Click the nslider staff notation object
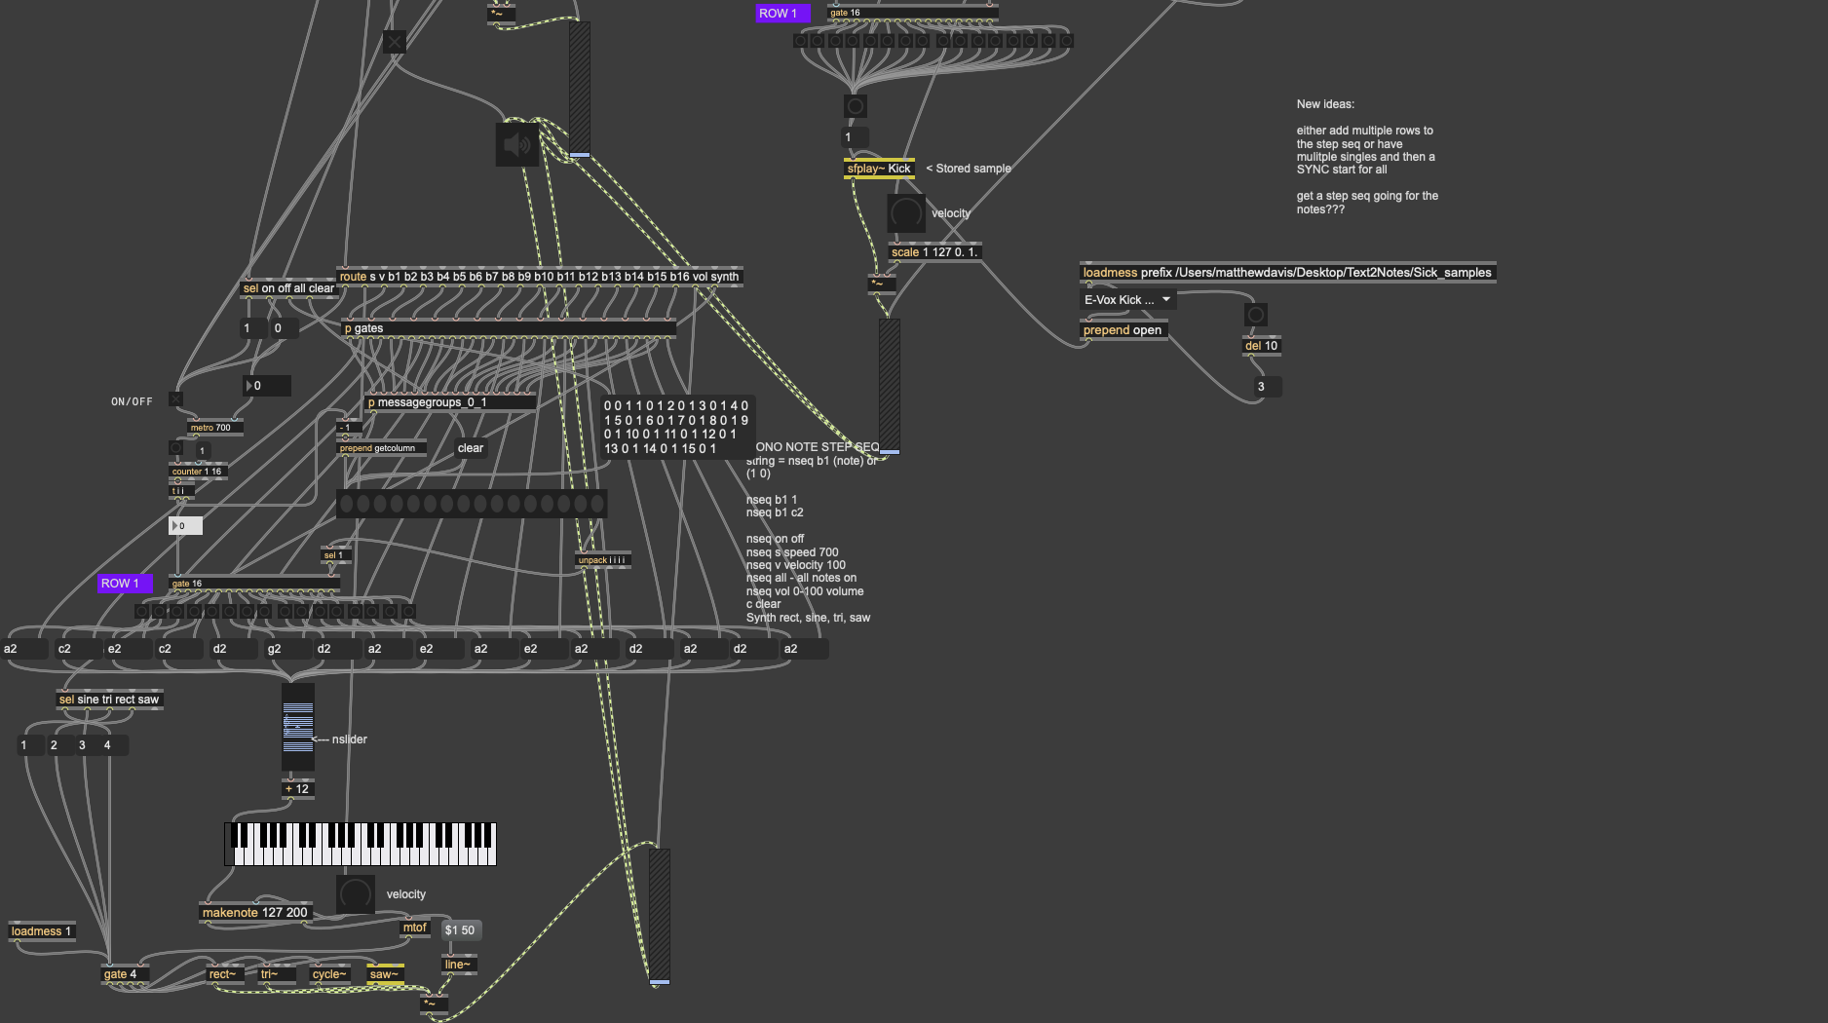Screen dimensions: 1828x1023 298,727
